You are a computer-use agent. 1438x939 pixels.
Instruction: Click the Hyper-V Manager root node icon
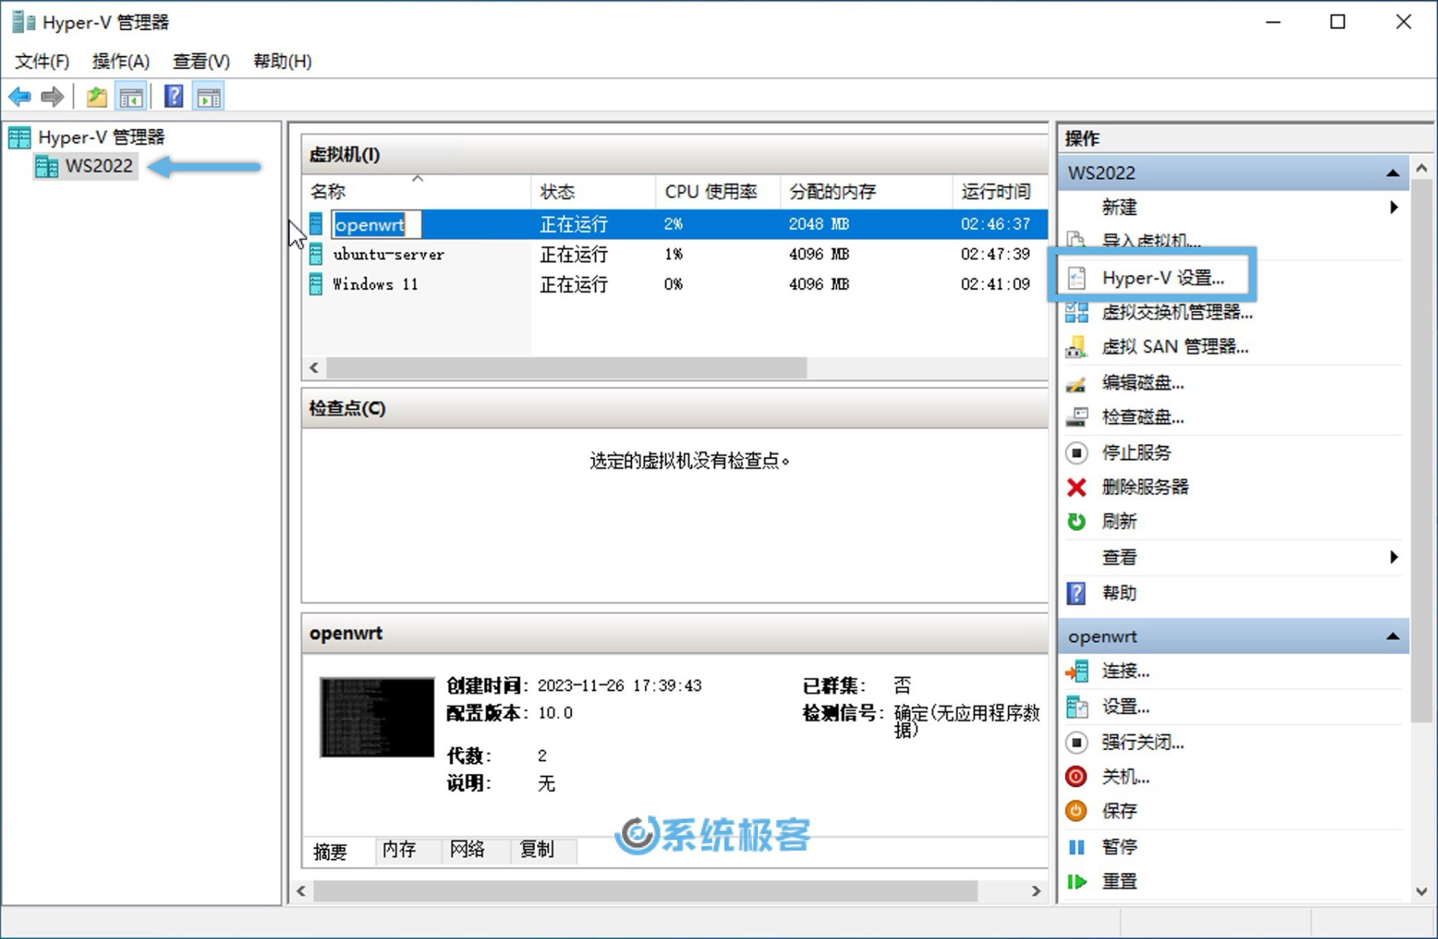coord(19,138)
